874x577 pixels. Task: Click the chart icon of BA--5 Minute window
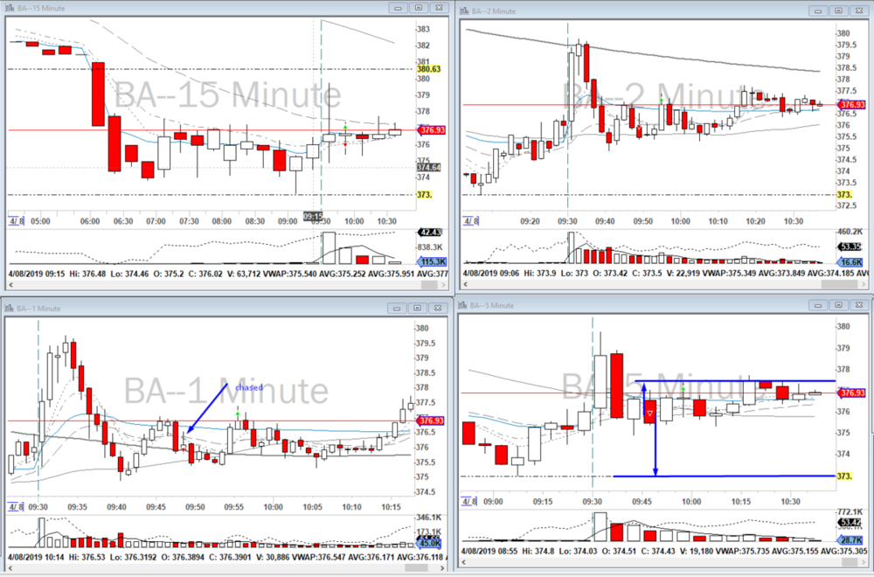(464, 305)
